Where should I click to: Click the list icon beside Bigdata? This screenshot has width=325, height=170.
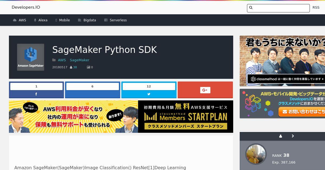tap(79, 20)
